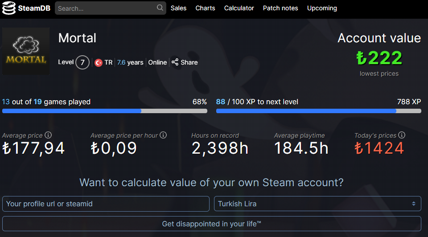Image resolution: width=428 pixels, height=237 pixels.
Task: Open the Upcoming menu item
Action: pyautogui.click(x=322, y=8)
